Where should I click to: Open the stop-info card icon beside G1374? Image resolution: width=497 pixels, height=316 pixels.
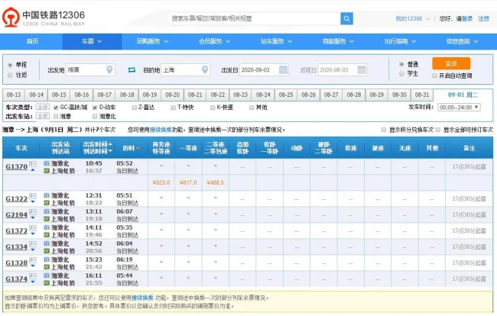[33, 276]
